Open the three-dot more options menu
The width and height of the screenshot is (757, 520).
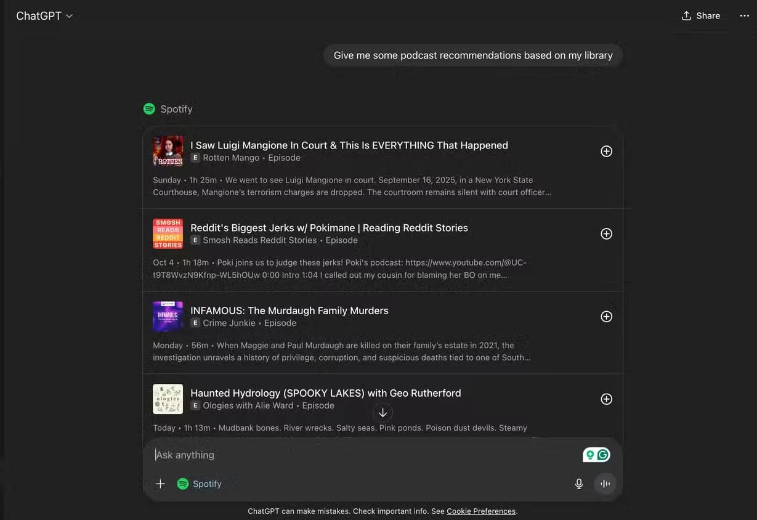click(x=745, y=16)
